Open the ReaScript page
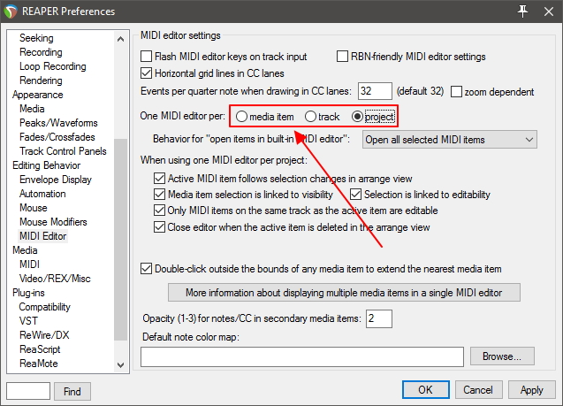This screenshot has width=563, height=406. [40, 349]
